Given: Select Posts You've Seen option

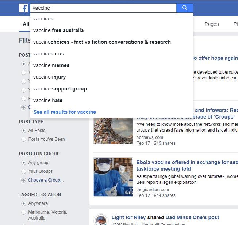Looking at the screenshot, I should click(24, 139).
